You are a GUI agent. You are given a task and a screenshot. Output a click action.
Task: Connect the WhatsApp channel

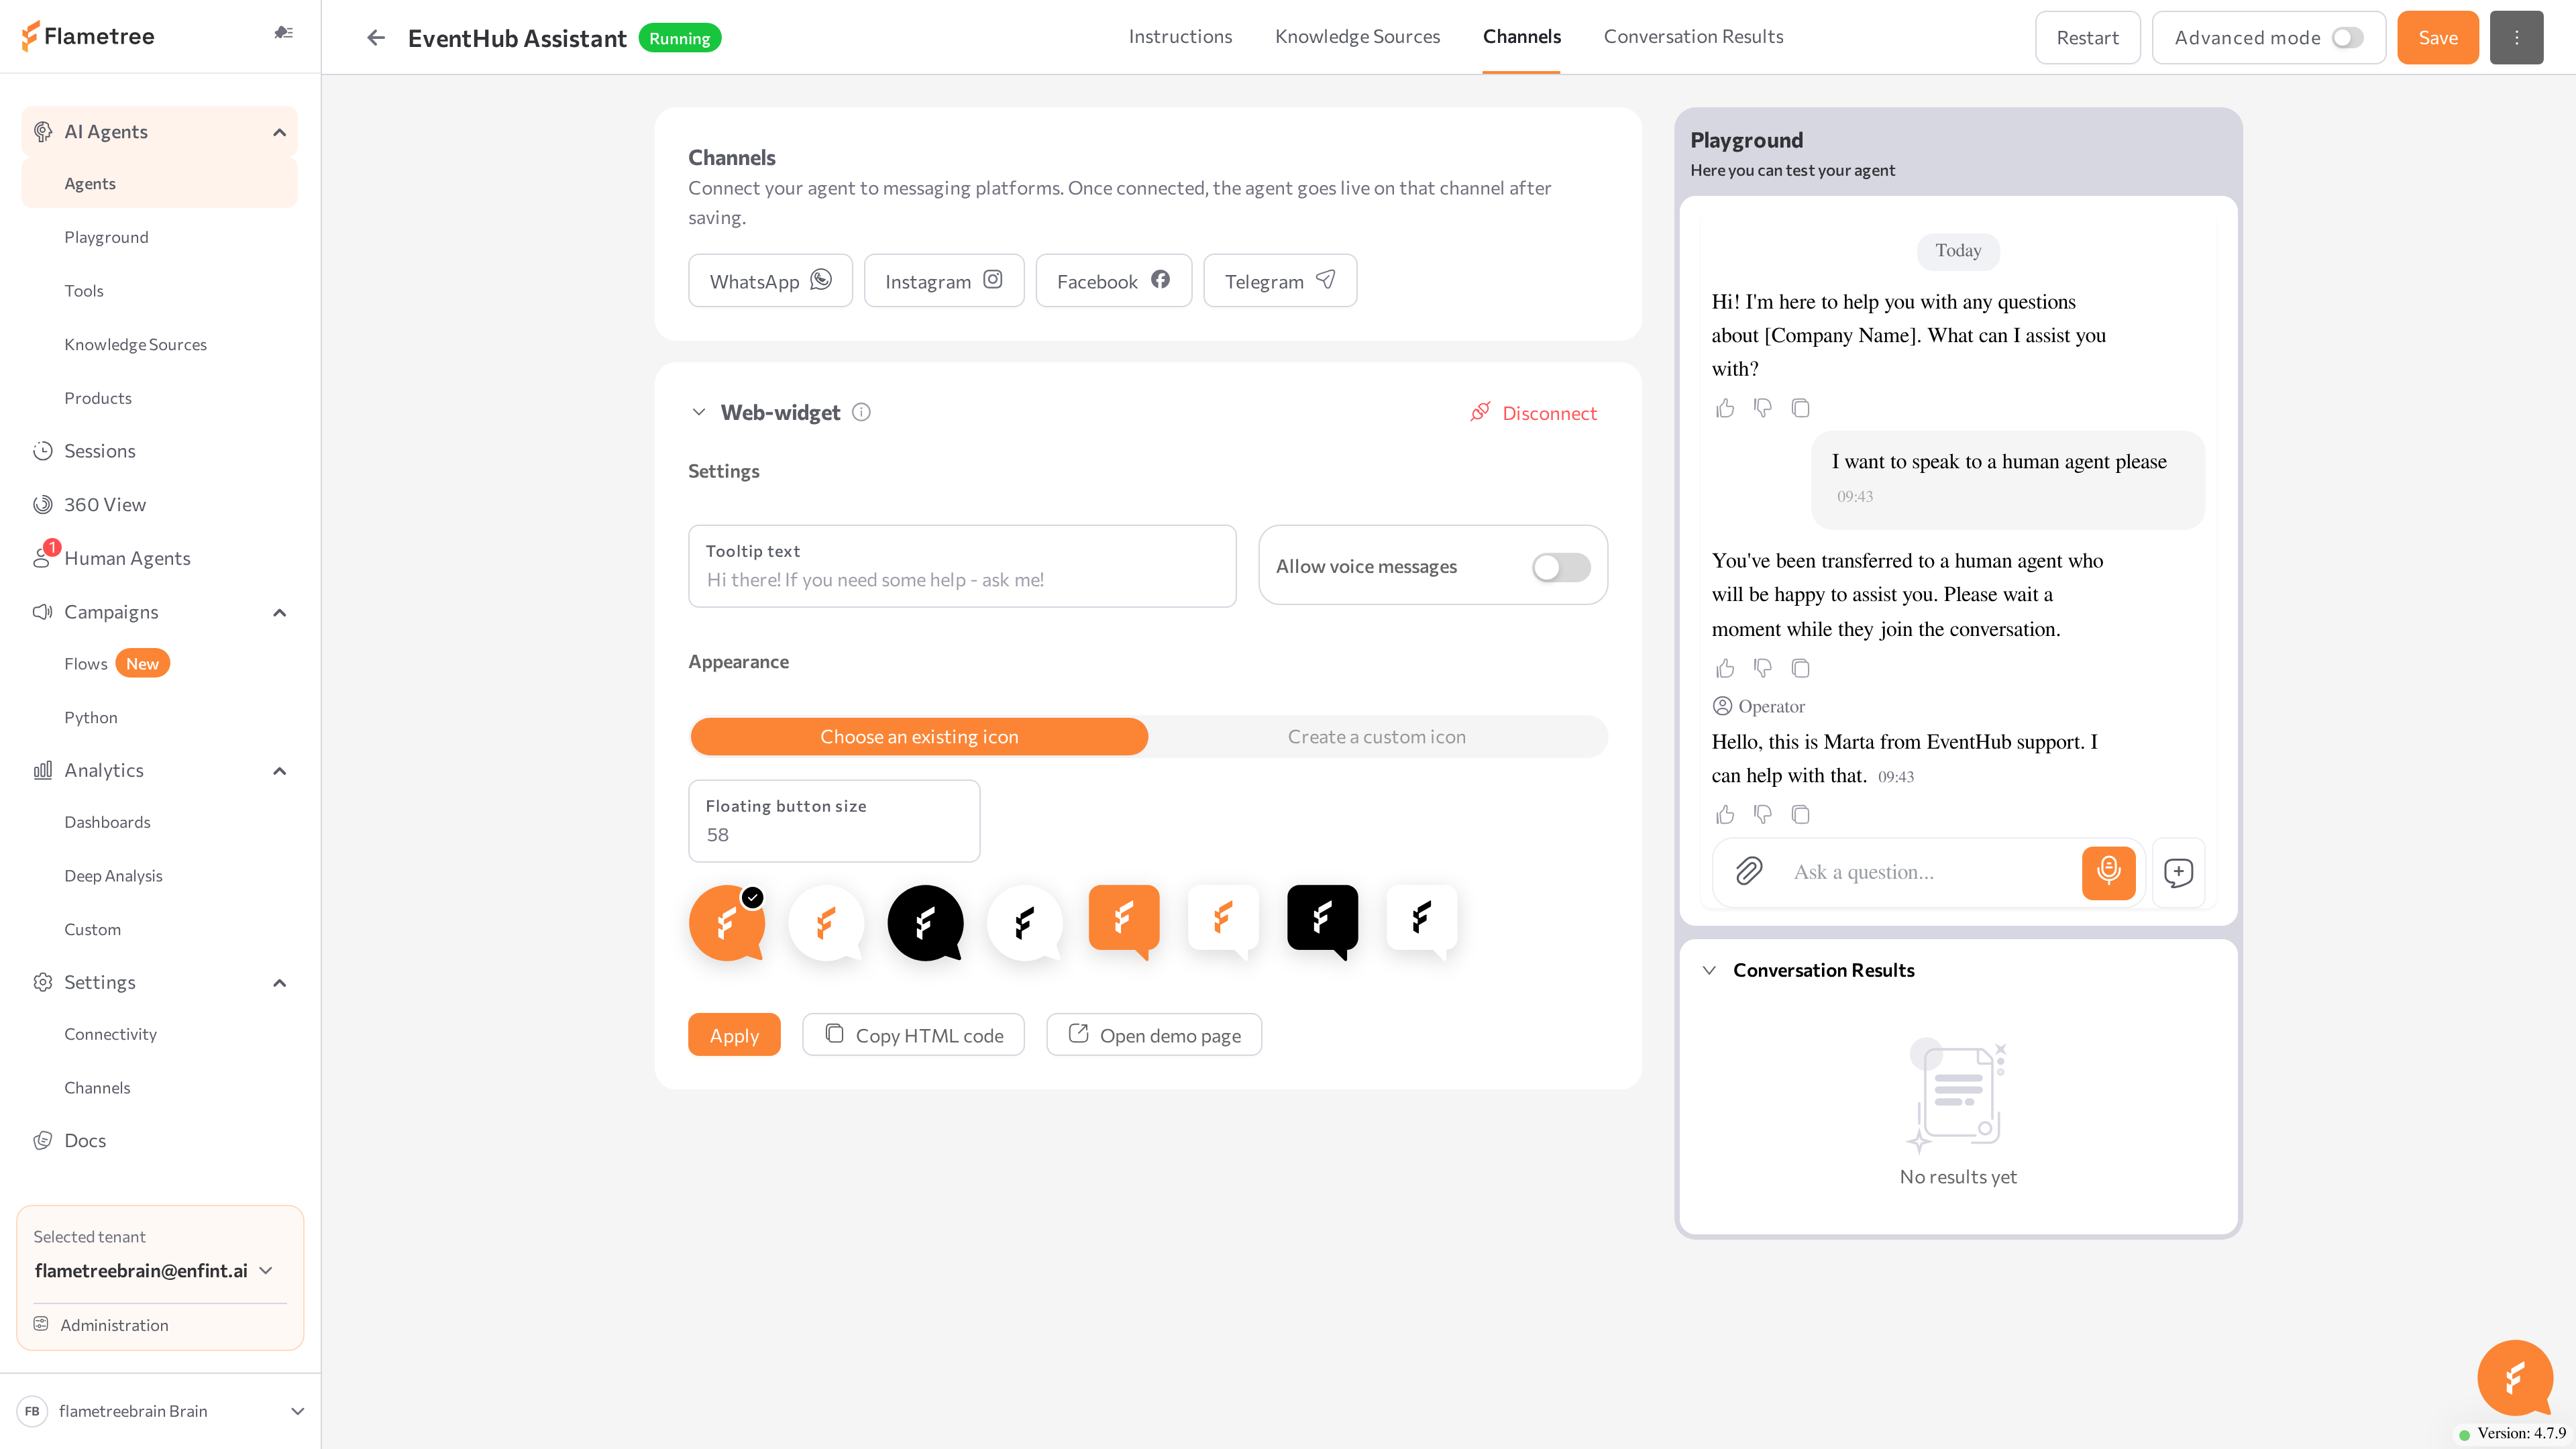(x=770, y=280)
